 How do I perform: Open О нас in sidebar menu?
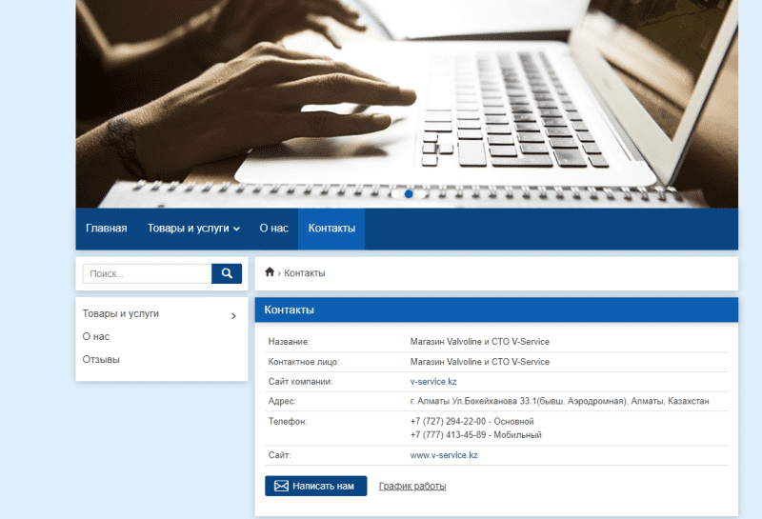(x=96, y=337)
